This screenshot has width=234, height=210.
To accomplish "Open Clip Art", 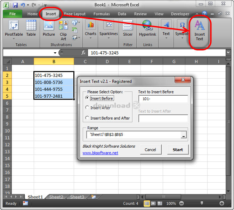I will click(x=63, y=30).
